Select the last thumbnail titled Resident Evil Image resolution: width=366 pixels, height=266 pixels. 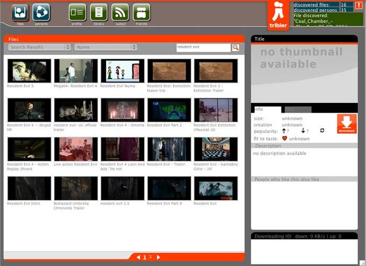coord(216,188)
